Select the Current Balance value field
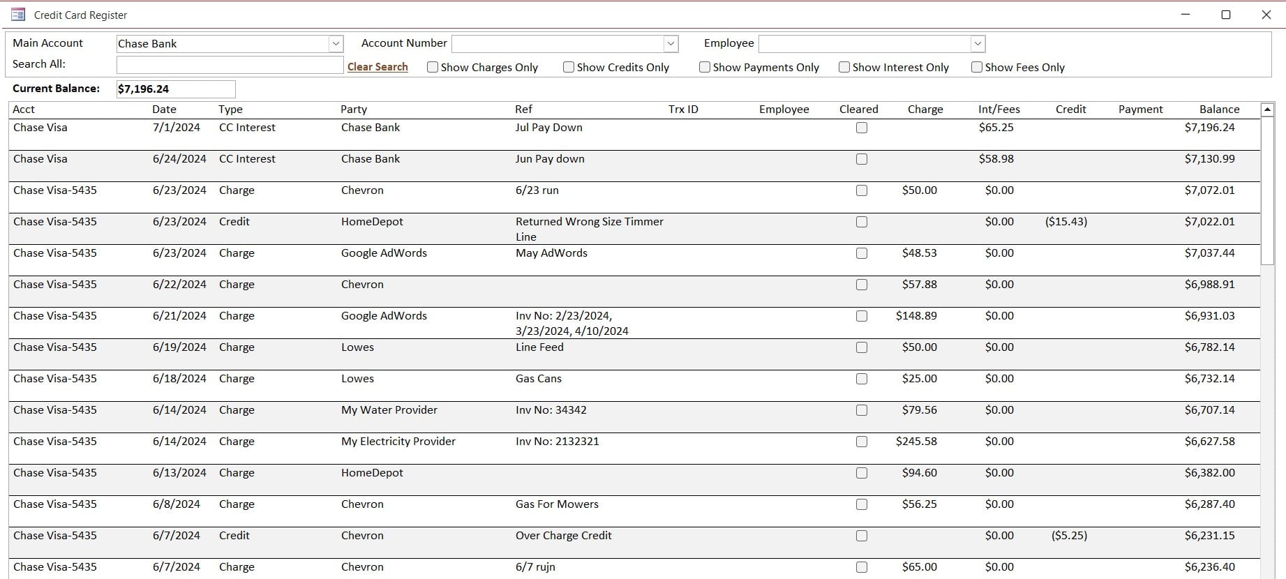This screenshot has width=1286, height=579. [176, 89]
